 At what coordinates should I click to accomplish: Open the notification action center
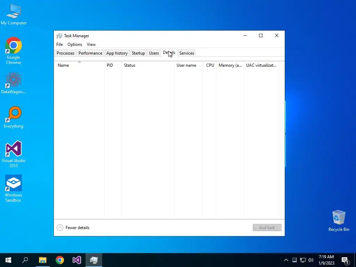pyautogui.click(x=345, y=260)
